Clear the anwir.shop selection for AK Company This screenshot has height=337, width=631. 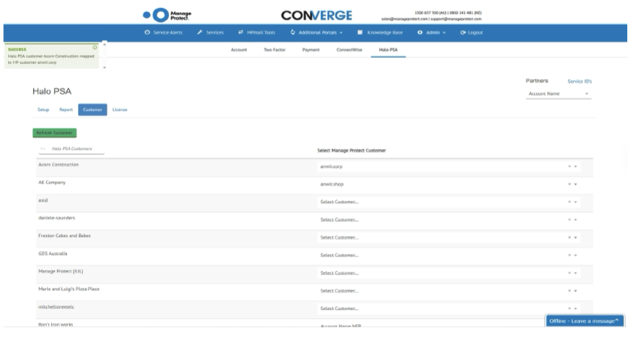(x=569, y=184)
